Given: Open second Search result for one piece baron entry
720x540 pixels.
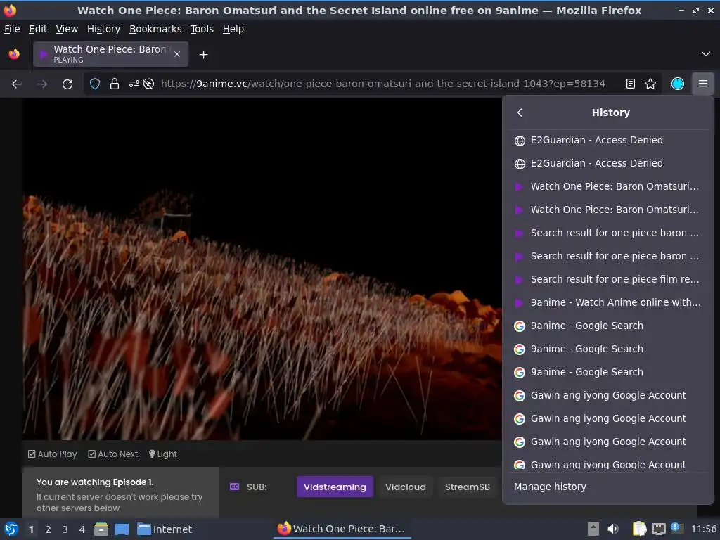Looking at the screenshot, I should [x=608, y=256].
